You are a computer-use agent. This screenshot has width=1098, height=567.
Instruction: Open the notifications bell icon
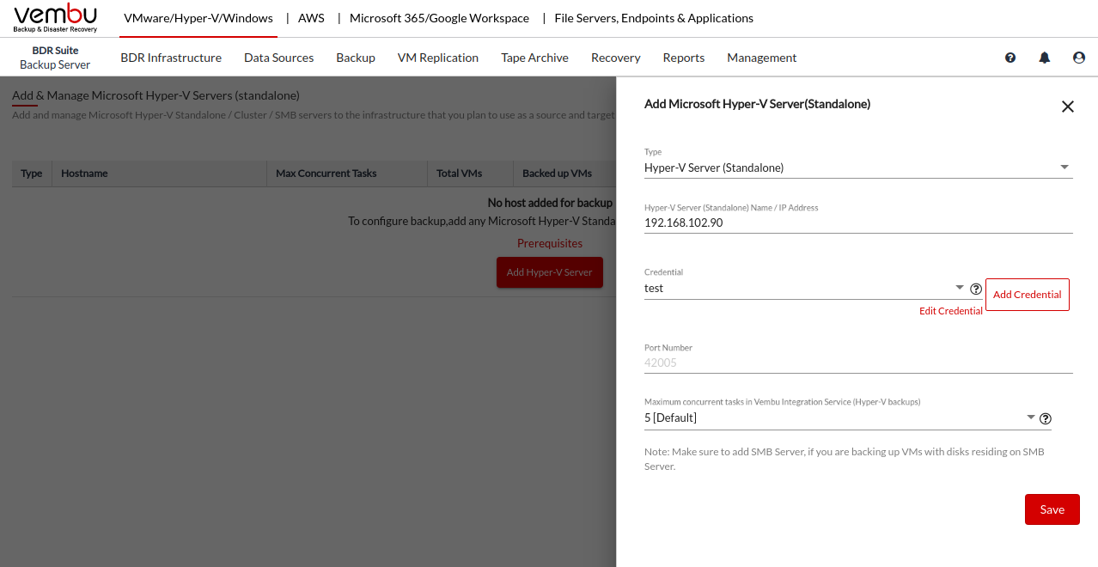pyautogui.click(x=1045, y=58)
